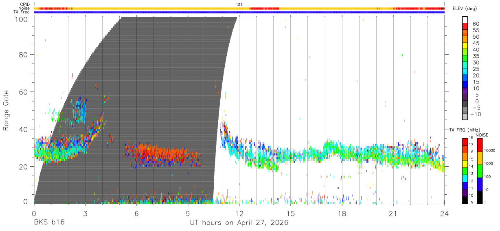Click ELEV colorbar tick label 55
The image size is (500, 231).
(476, 30)
